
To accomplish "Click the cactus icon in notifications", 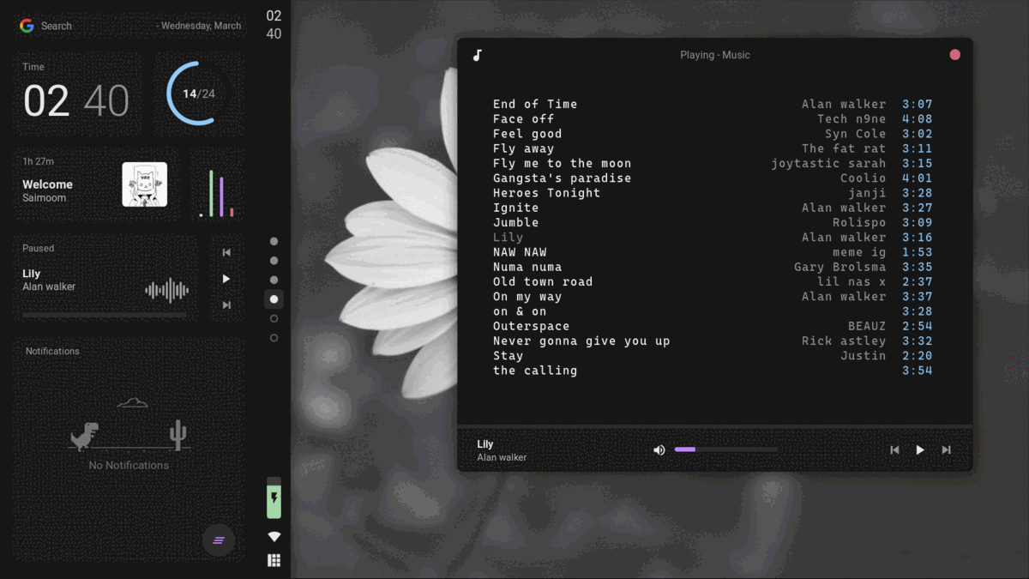I will pyautogui.click(x=178, y=435).
